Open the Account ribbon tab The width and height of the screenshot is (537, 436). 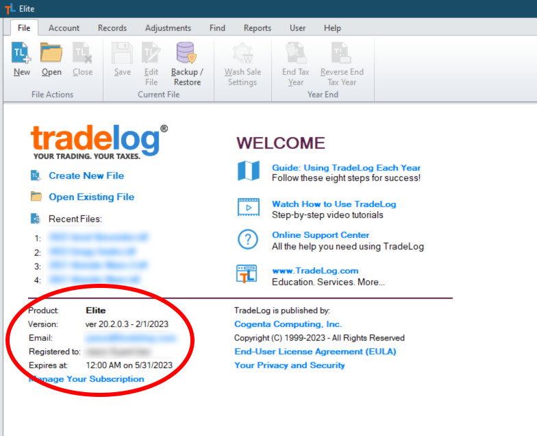click(x=64, y=27)
